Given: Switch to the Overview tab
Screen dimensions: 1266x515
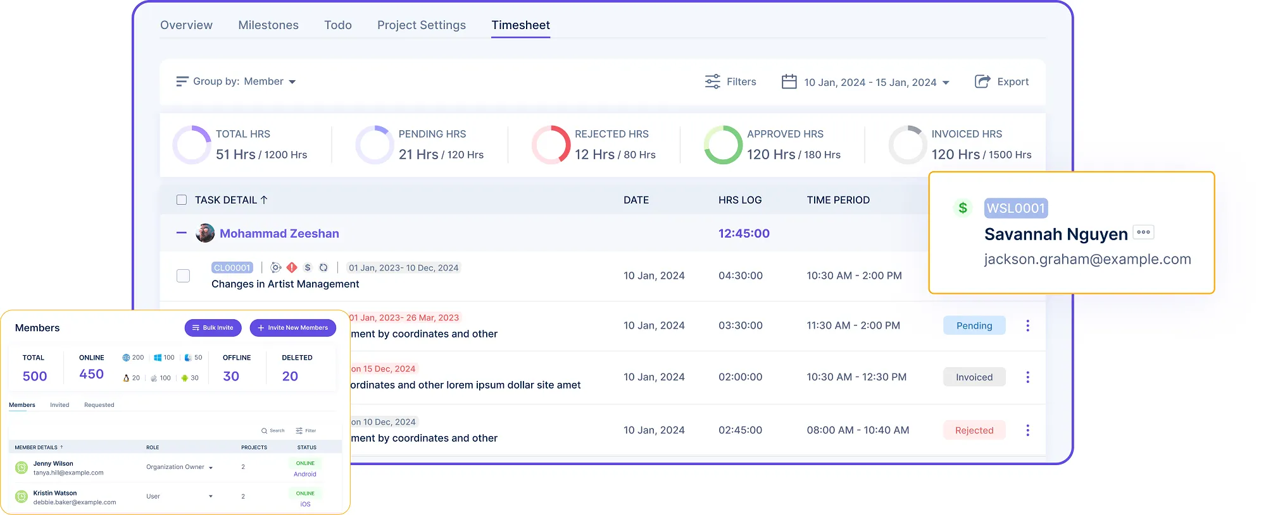Looking at the screenshot, I should [186, 25].
